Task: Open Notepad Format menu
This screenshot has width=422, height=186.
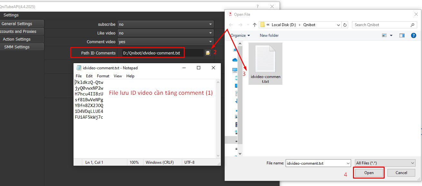Action: 103,76
